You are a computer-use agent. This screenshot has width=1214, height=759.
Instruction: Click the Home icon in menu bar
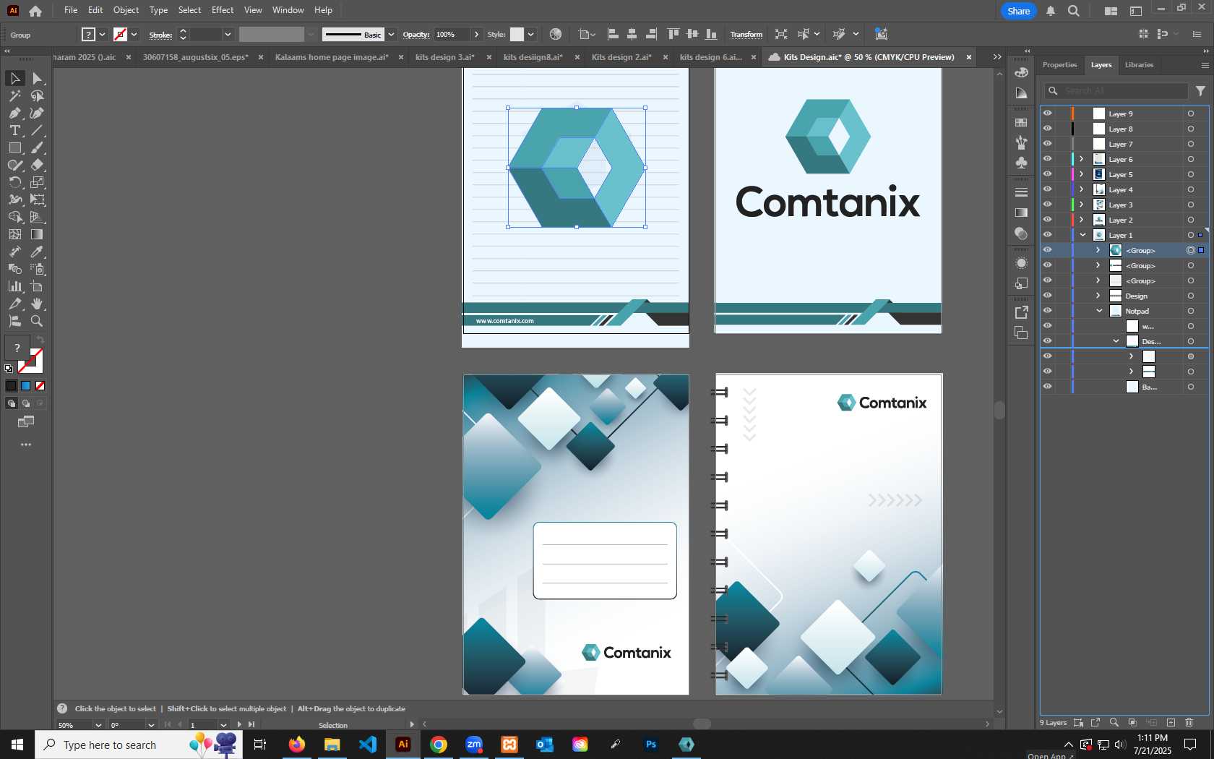click(35, 11)
